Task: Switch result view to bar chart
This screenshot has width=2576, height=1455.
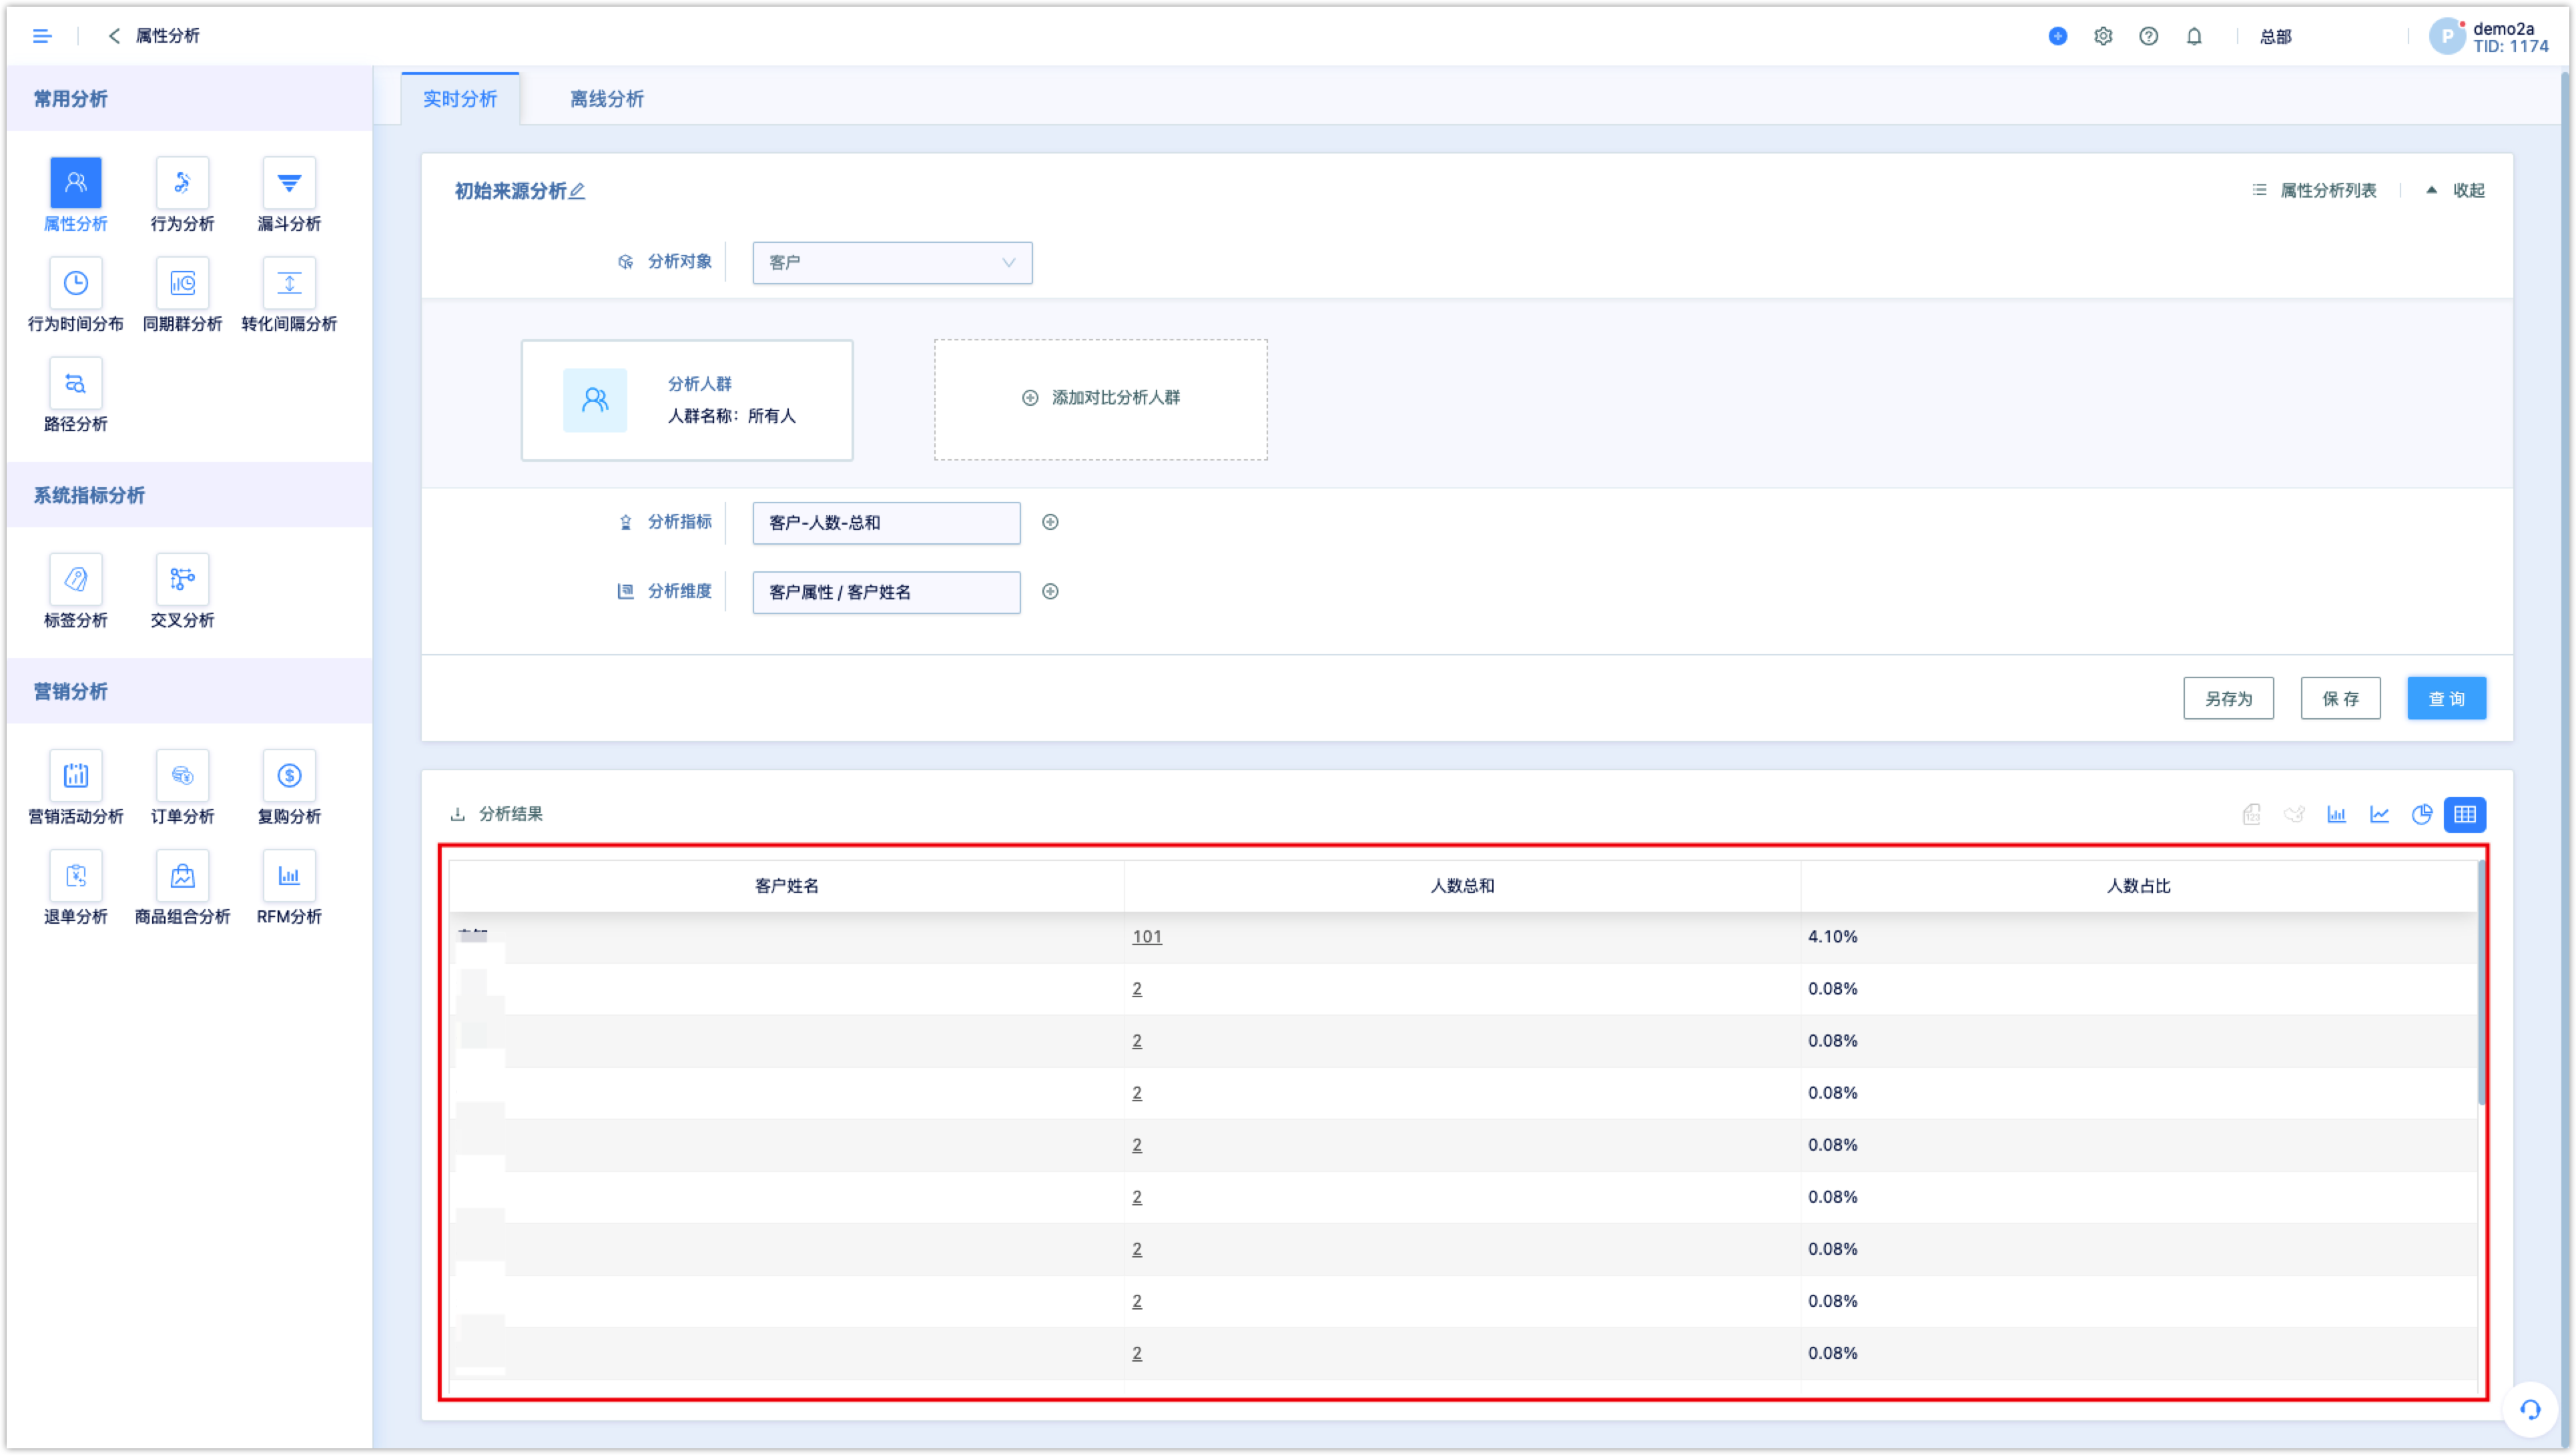Action: point(2336,814)
